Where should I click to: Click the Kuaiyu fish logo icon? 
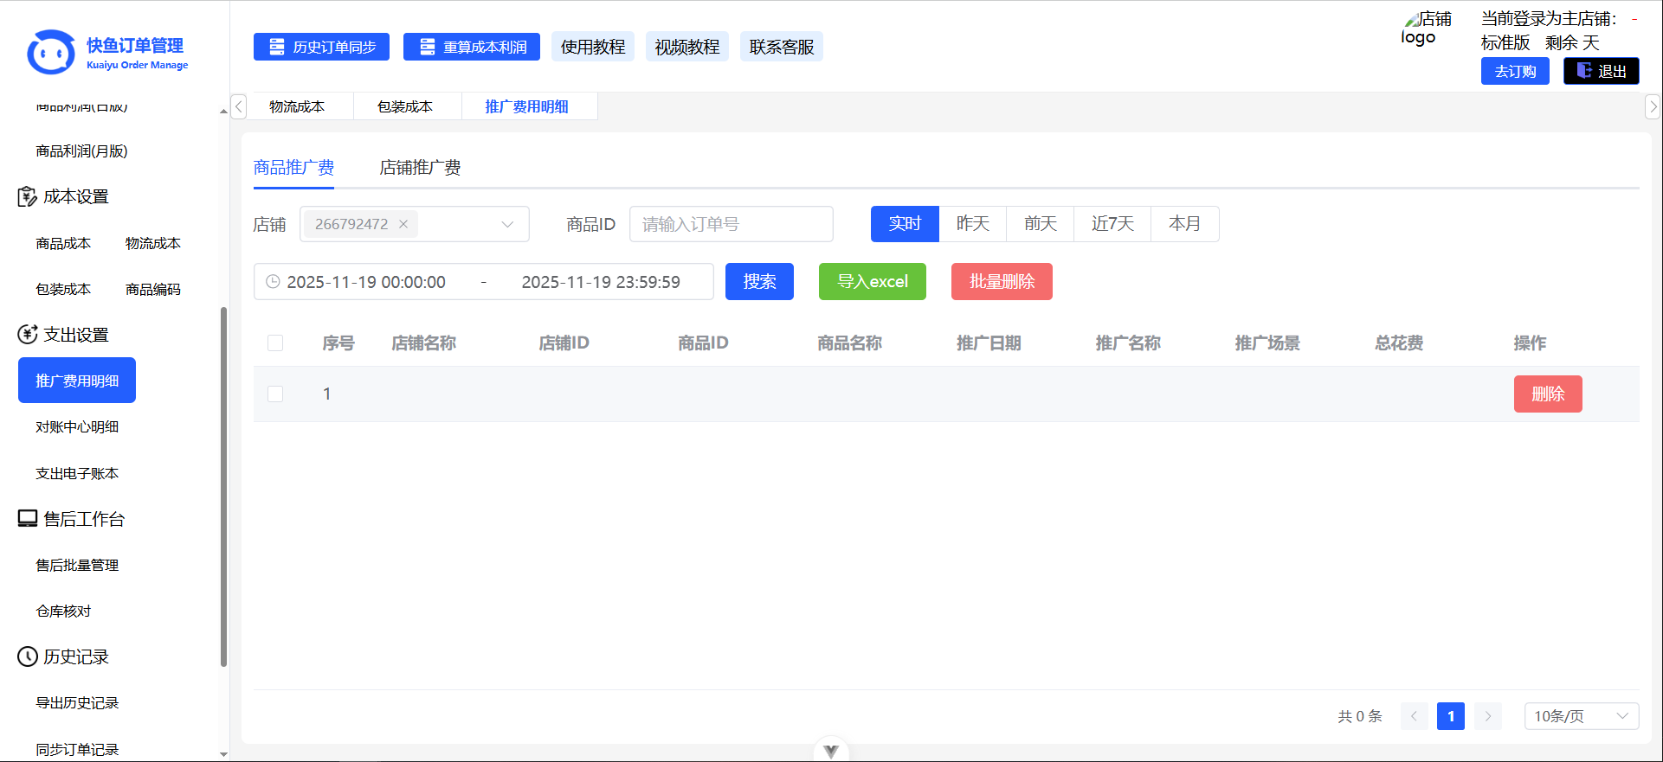[x=50, y=53]
